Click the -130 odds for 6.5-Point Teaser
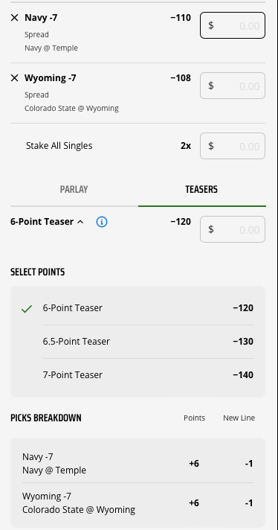The height and width of the screenshot is (530, 278). click(x=243, y=342)
